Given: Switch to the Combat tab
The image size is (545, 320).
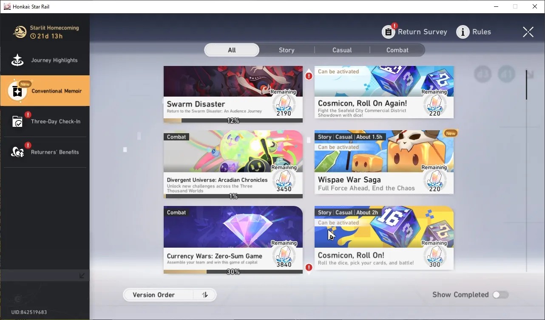Looking at the screenshot, I should pyautogui.click(x=397, y=50).
